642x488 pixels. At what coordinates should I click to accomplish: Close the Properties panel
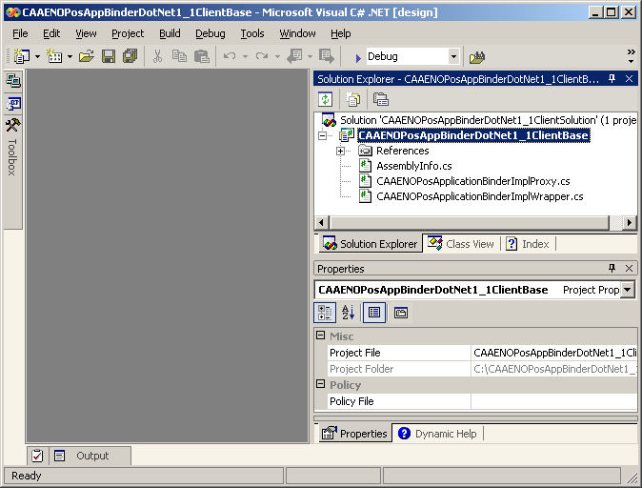click(x=630, y=268)
